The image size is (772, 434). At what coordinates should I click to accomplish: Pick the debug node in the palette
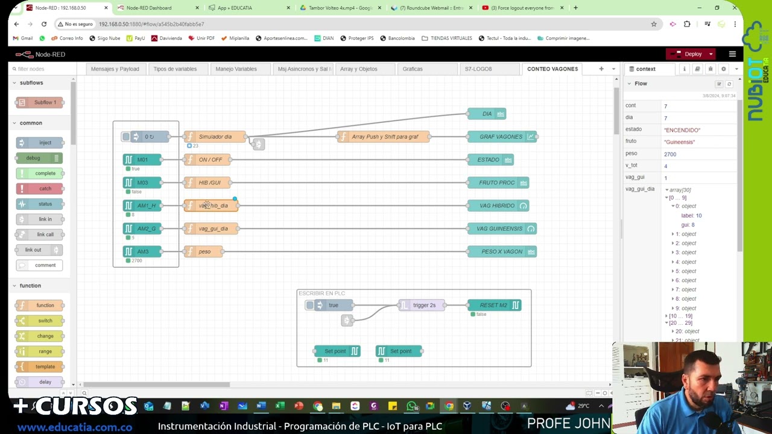point(39,158)
